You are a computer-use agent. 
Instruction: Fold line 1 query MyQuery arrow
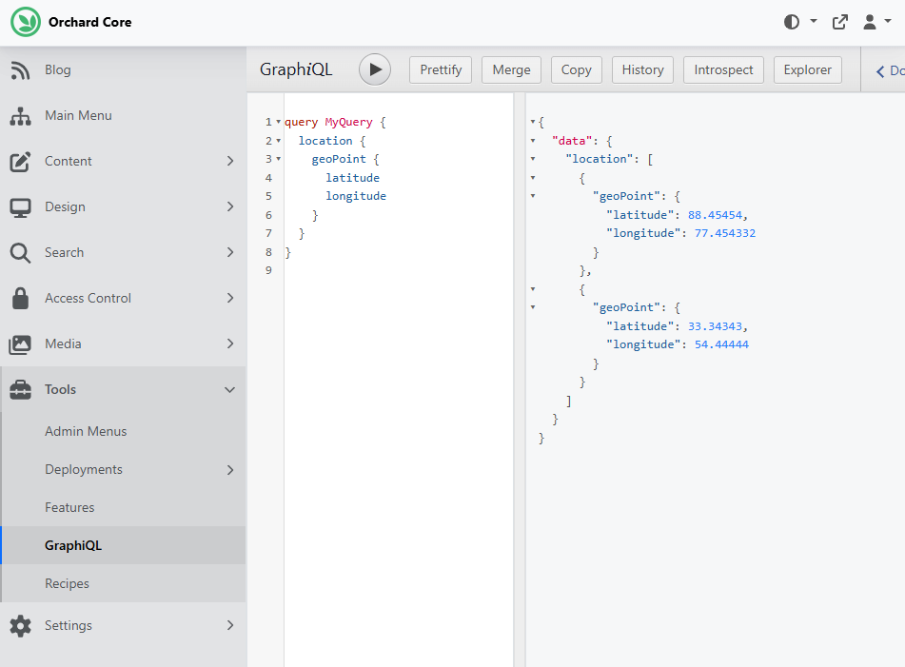coord(279,122)
